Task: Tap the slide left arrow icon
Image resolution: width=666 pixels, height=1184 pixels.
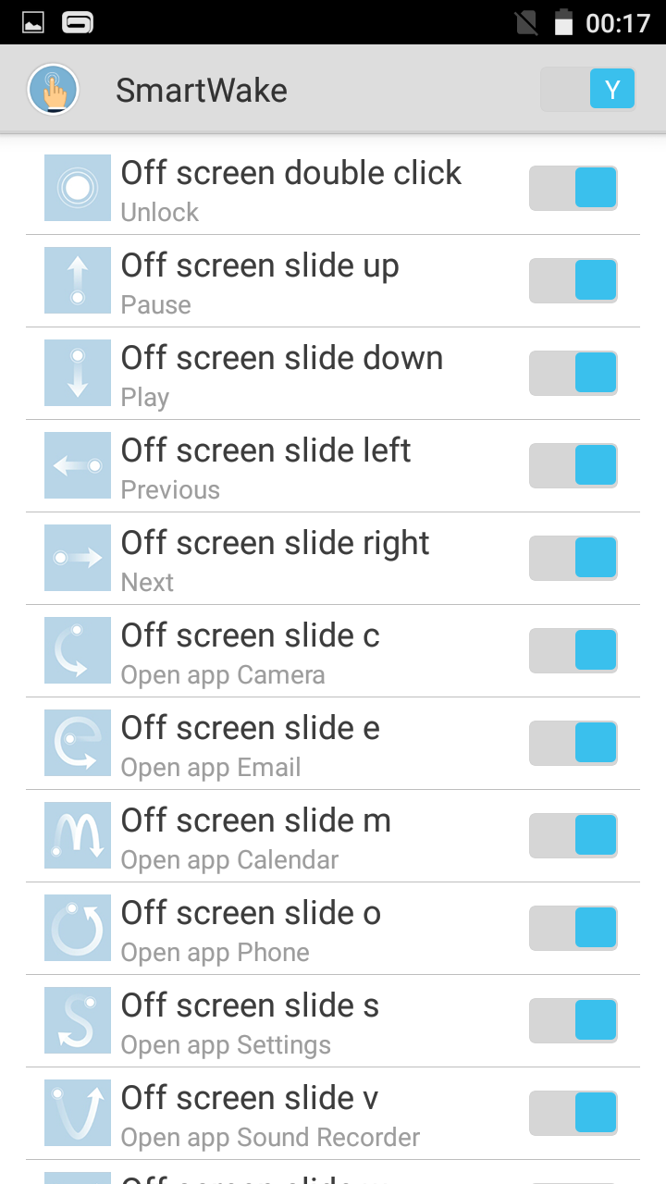Action: click(x=78, y=465)
